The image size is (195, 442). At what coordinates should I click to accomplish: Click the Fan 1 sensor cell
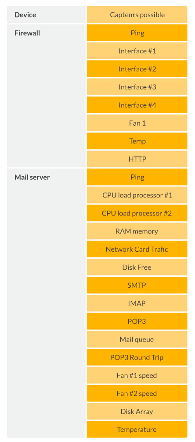click(x=137, y=123)
